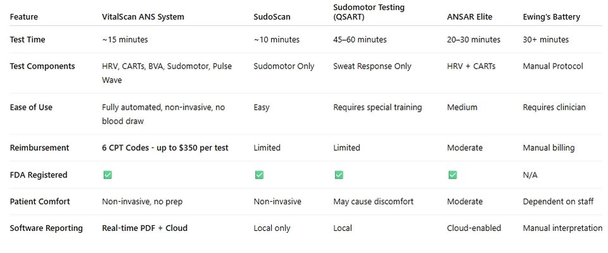Click the Ewing's Battery column header
Viewport: 608px width, 253px height.
(x=552, y=16)
